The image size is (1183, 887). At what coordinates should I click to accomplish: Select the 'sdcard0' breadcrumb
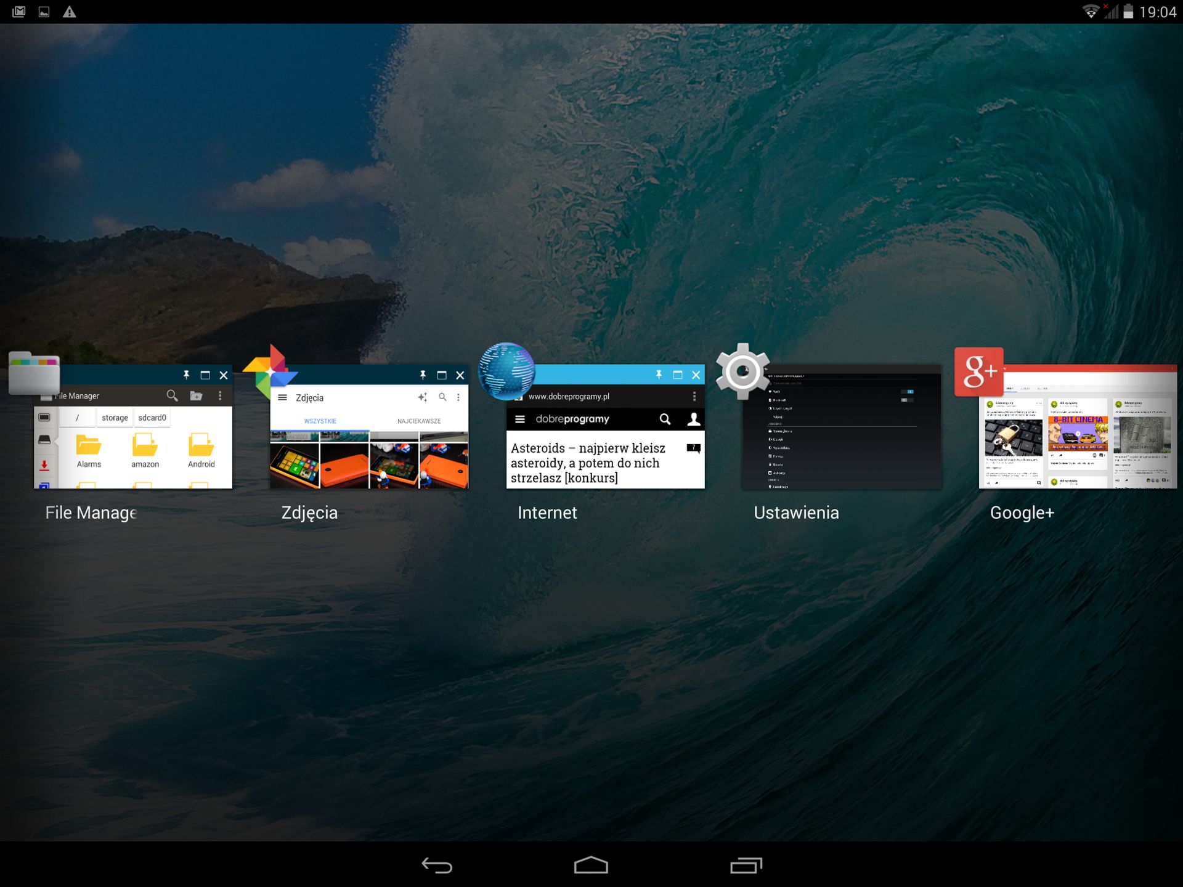pyautogui.click(x=152, y=418)
